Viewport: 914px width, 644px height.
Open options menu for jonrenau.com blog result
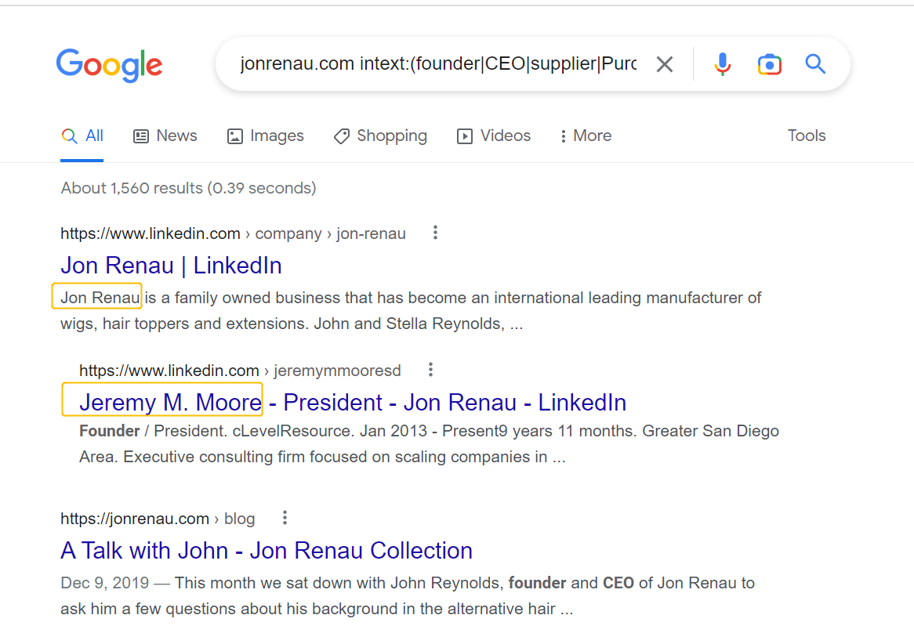285,518
